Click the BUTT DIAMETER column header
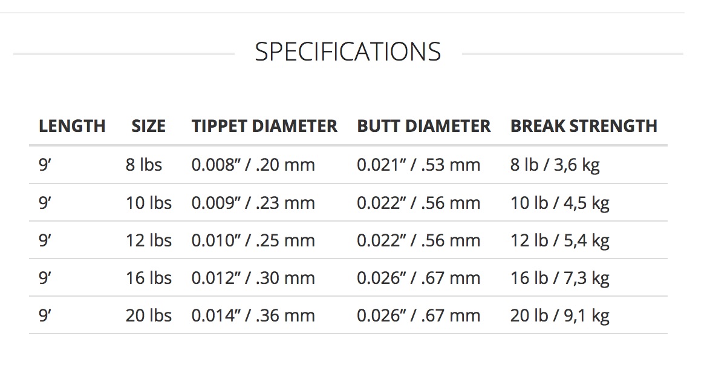Image resolution: width=710 pixels, height=379 pixels. [x=424, y=126]
